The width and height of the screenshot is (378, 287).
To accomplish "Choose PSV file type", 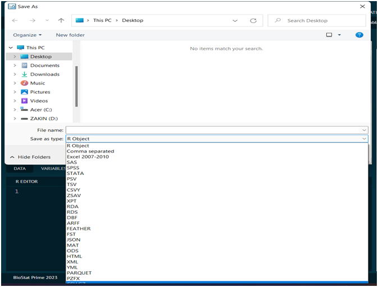I will coord(217,179).
